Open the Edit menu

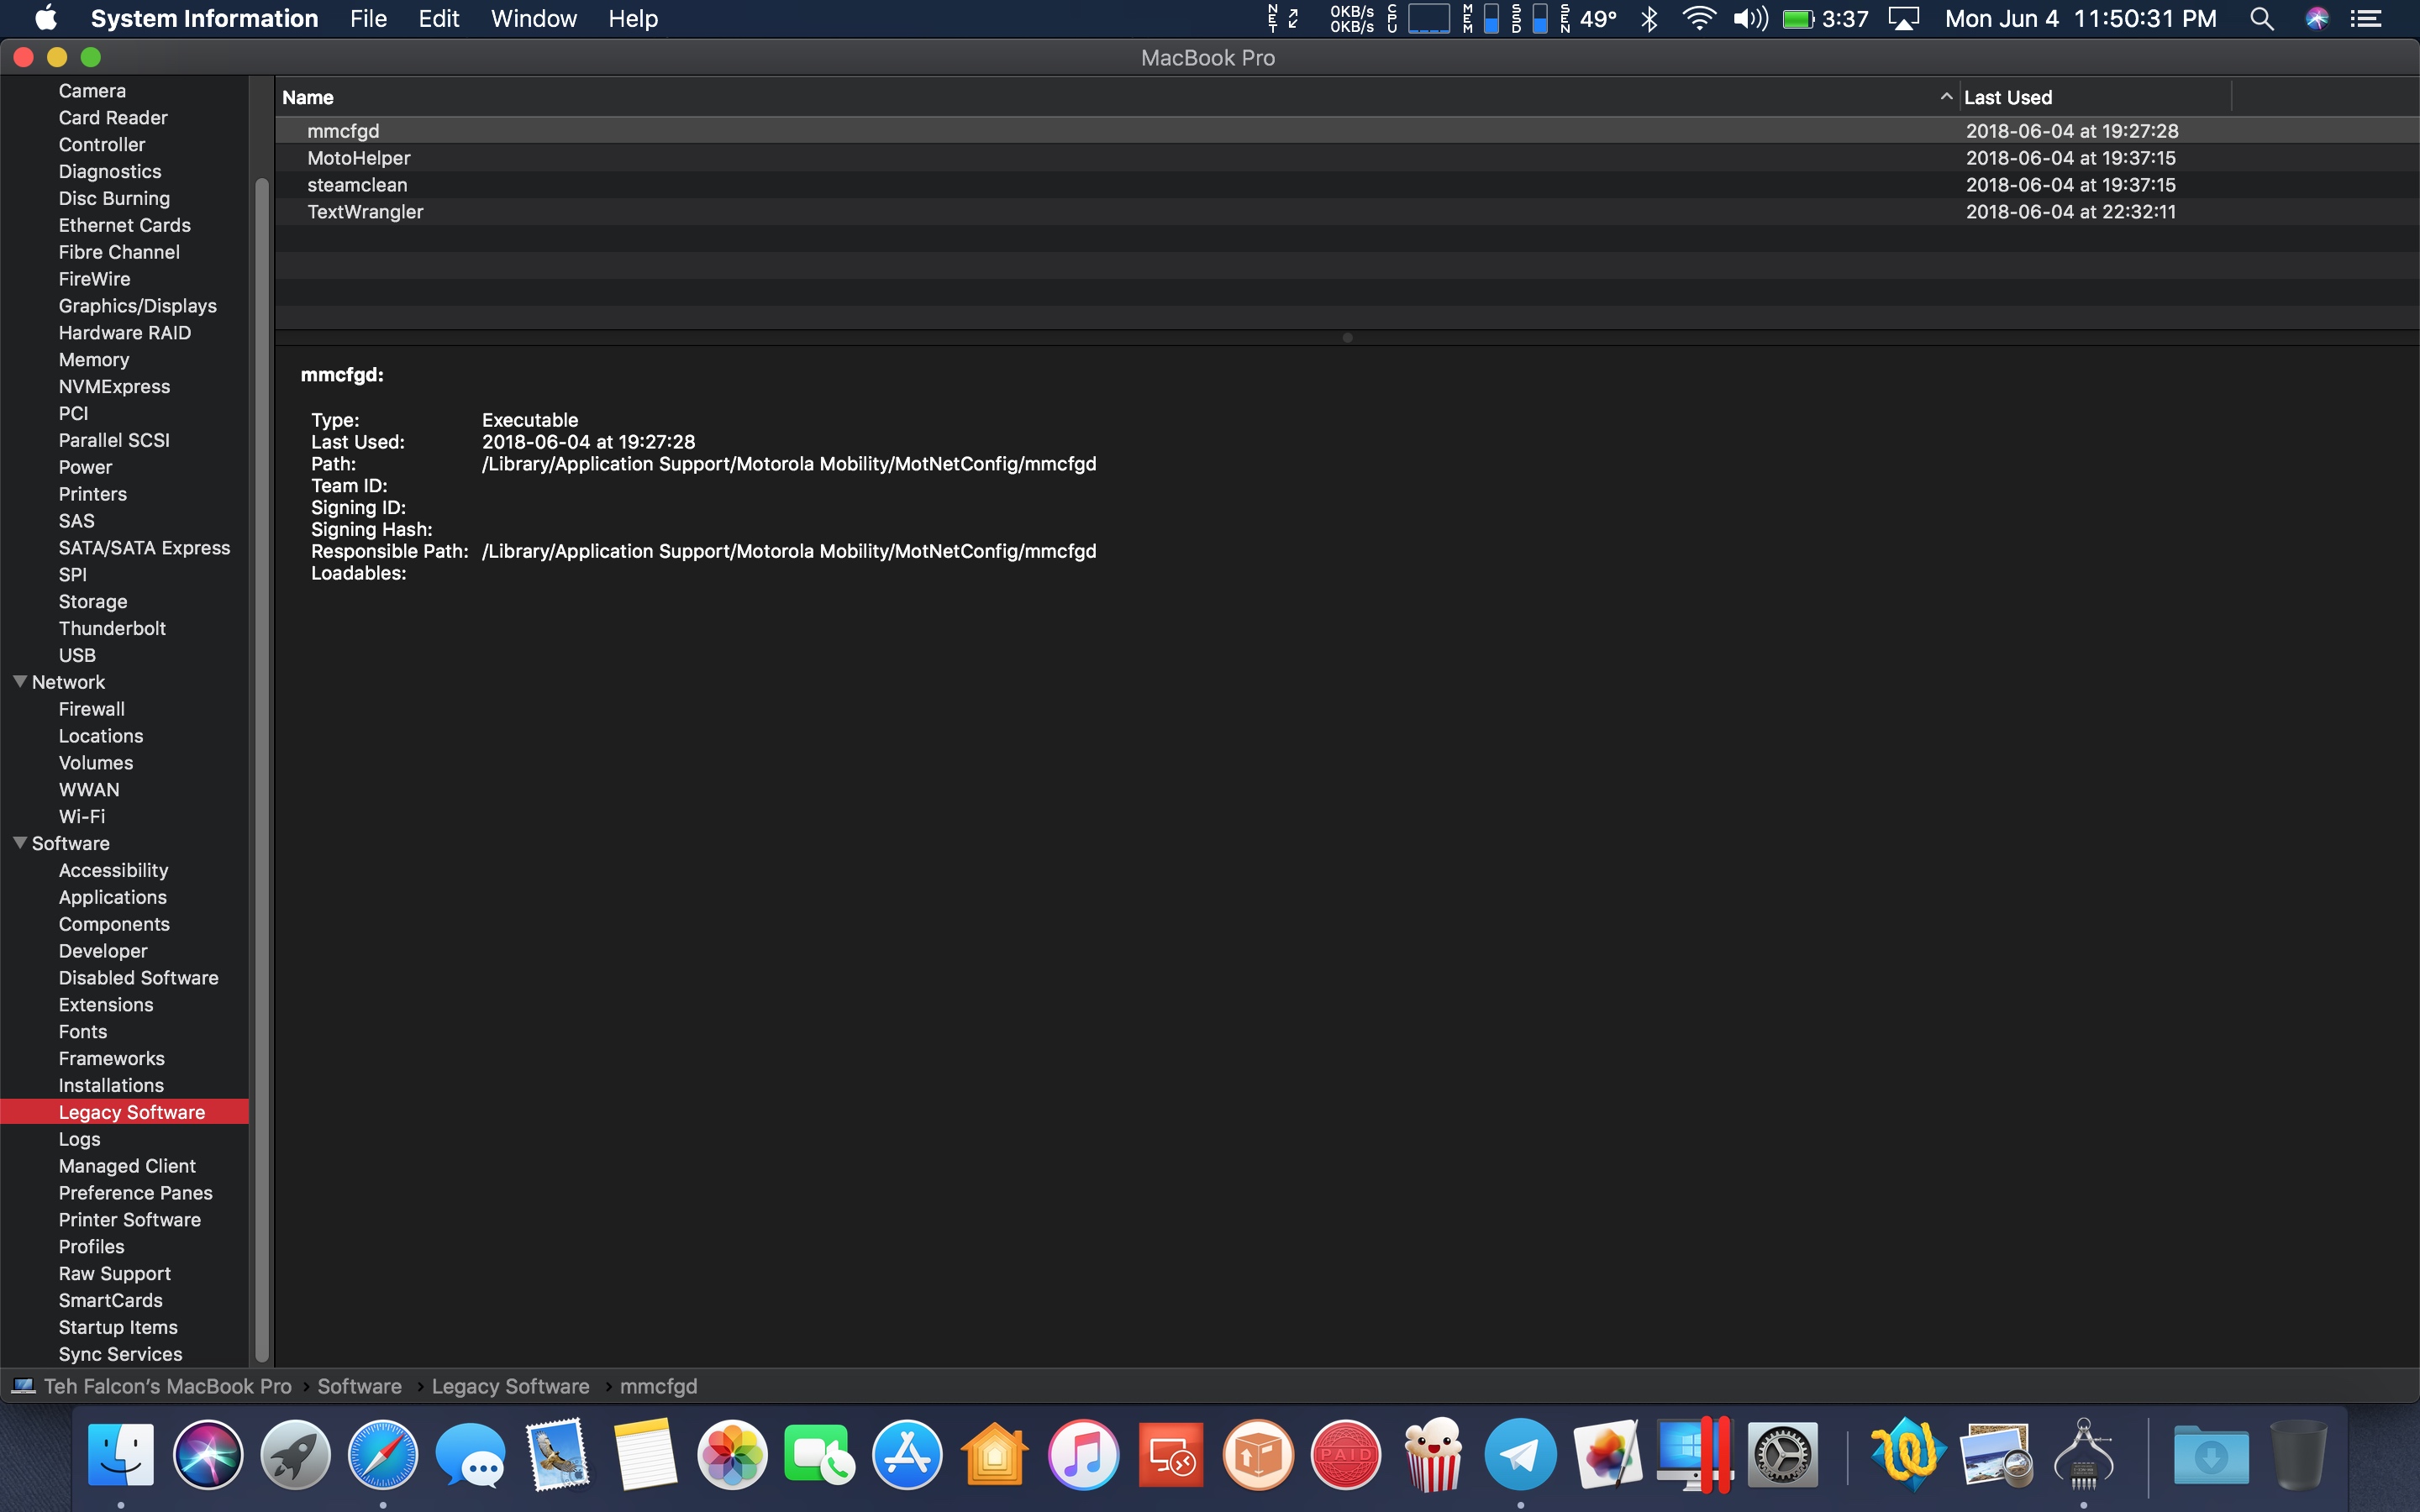[x=438, y=19]
